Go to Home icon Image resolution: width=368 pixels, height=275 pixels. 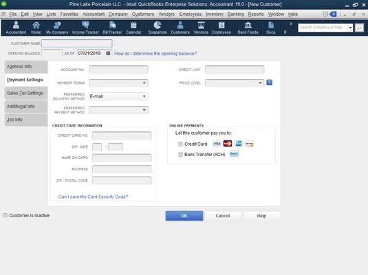pos(36,27)
